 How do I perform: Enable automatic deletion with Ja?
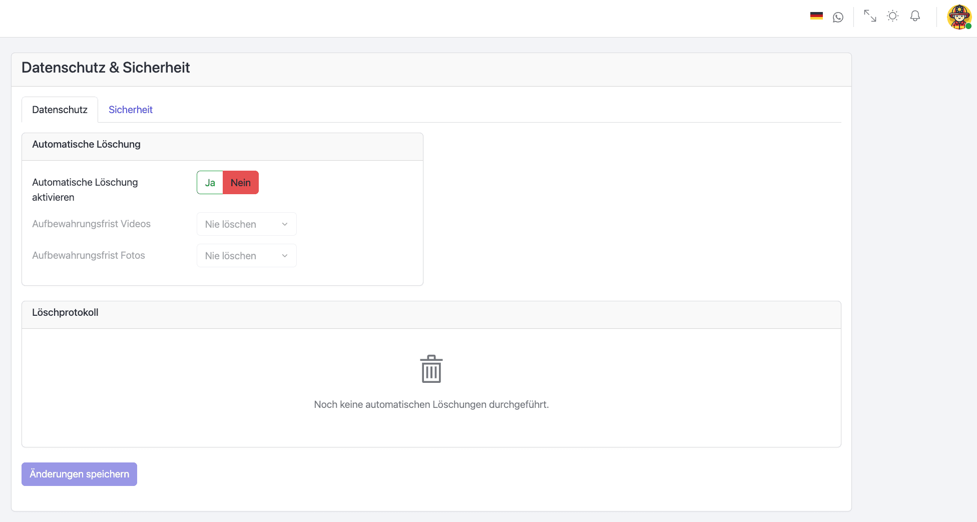click(210, 183)
